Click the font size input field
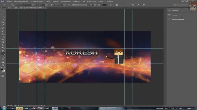197x110 pixels. [x=59, y=5]
